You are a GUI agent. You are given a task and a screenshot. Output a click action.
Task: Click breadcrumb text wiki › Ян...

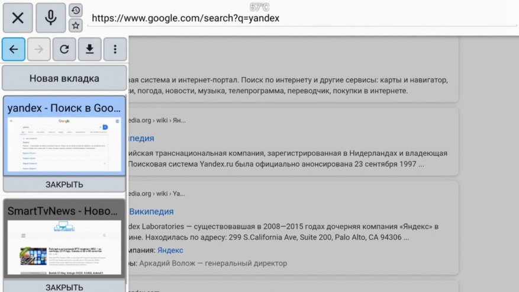pyautogui.click(x=171, y=120)
